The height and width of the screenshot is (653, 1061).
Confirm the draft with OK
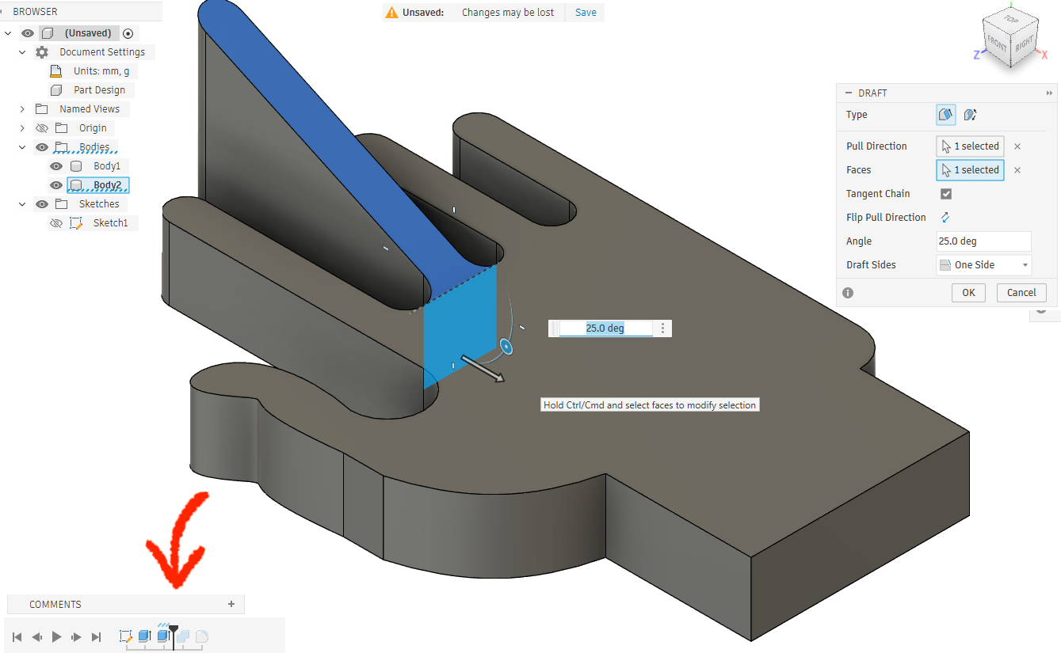coord(968,292)
